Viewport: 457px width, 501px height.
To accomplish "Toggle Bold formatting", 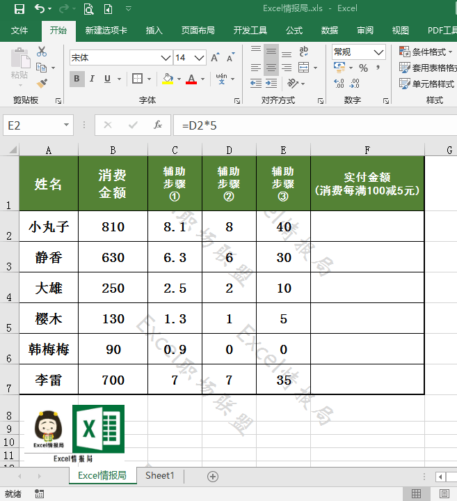I will coord(77,79).
